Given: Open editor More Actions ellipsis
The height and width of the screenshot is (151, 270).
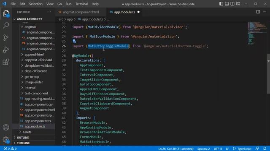Looking at the screenshot, I should (x=265, y=12).
